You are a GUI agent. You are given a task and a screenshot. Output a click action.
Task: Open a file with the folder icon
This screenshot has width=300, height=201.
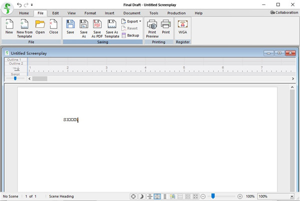(x=40, y=27)
